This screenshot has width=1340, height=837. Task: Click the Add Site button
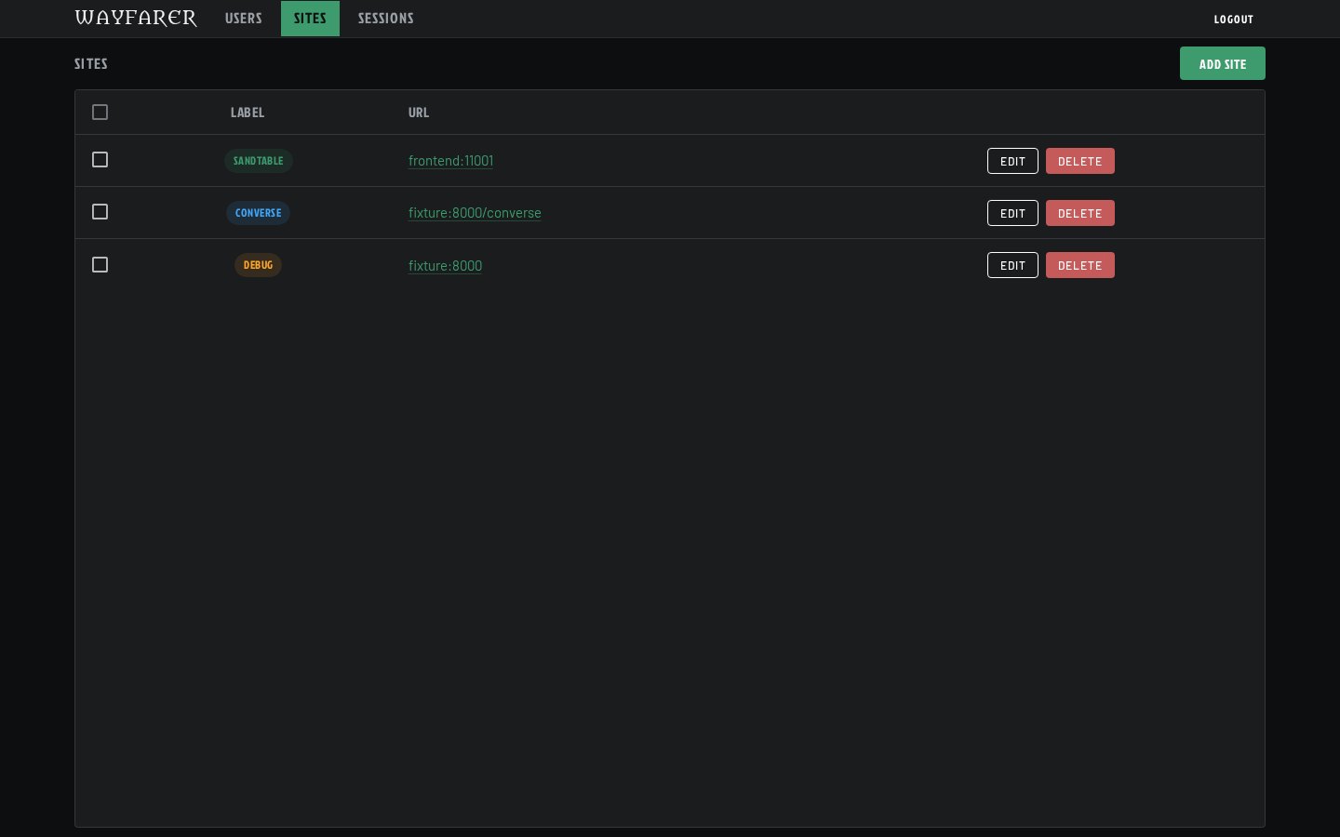coord(1223,63)
